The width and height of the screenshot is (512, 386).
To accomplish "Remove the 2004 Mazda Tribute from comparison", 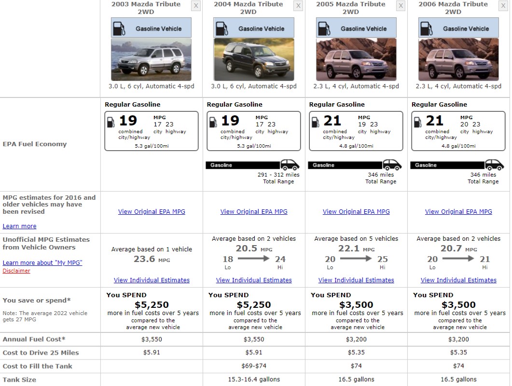I will 298,6.
